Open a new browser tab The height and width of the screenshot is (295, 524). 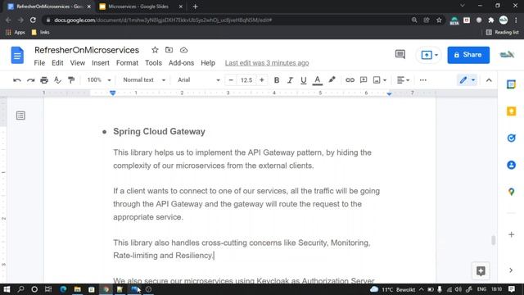pos(196,7)
